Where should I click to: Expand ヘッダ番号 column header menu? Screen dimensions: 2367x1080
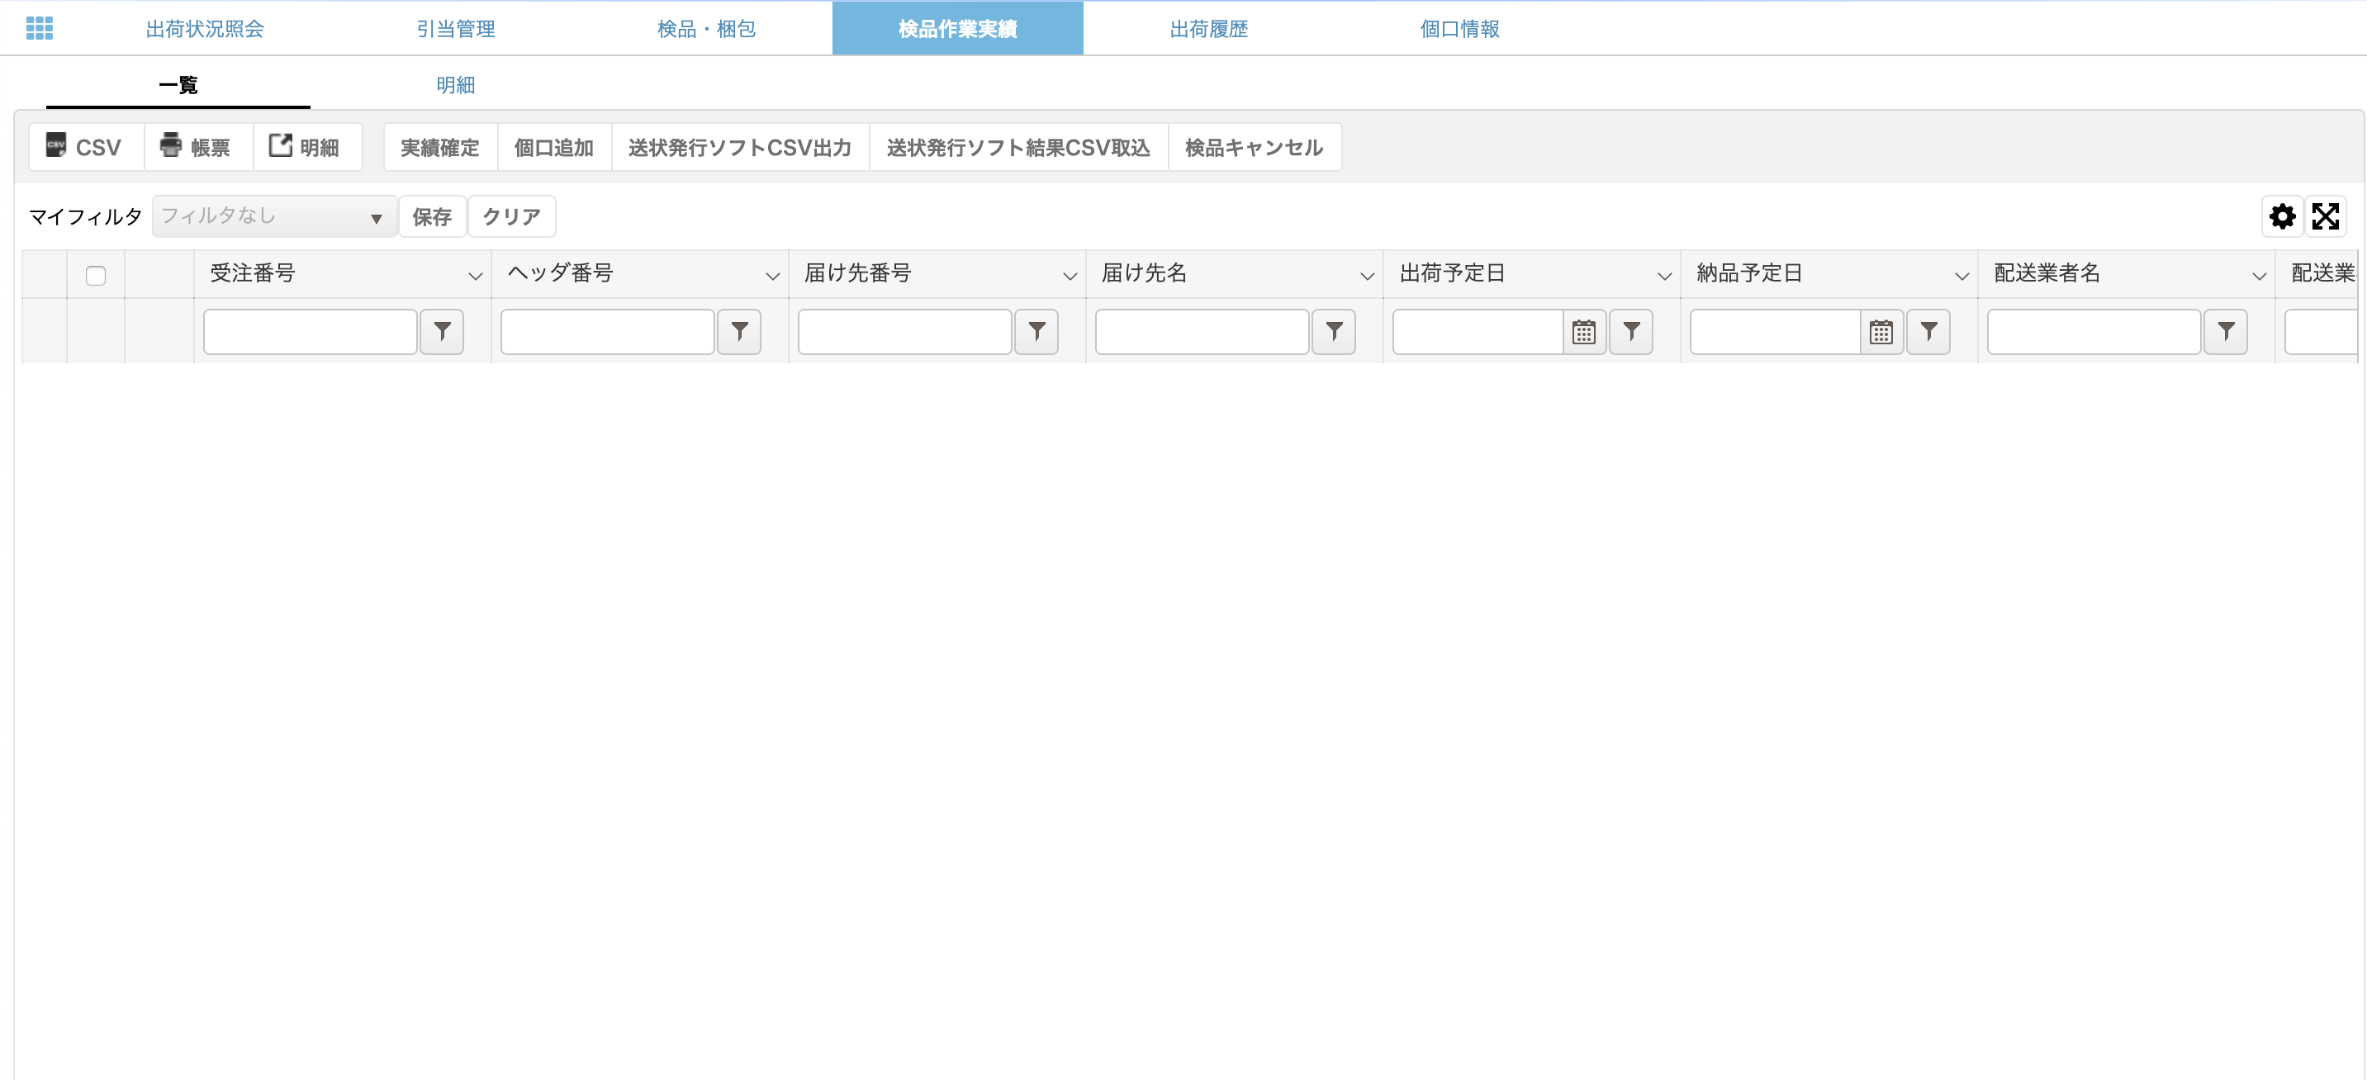click(x=773, y=276)
